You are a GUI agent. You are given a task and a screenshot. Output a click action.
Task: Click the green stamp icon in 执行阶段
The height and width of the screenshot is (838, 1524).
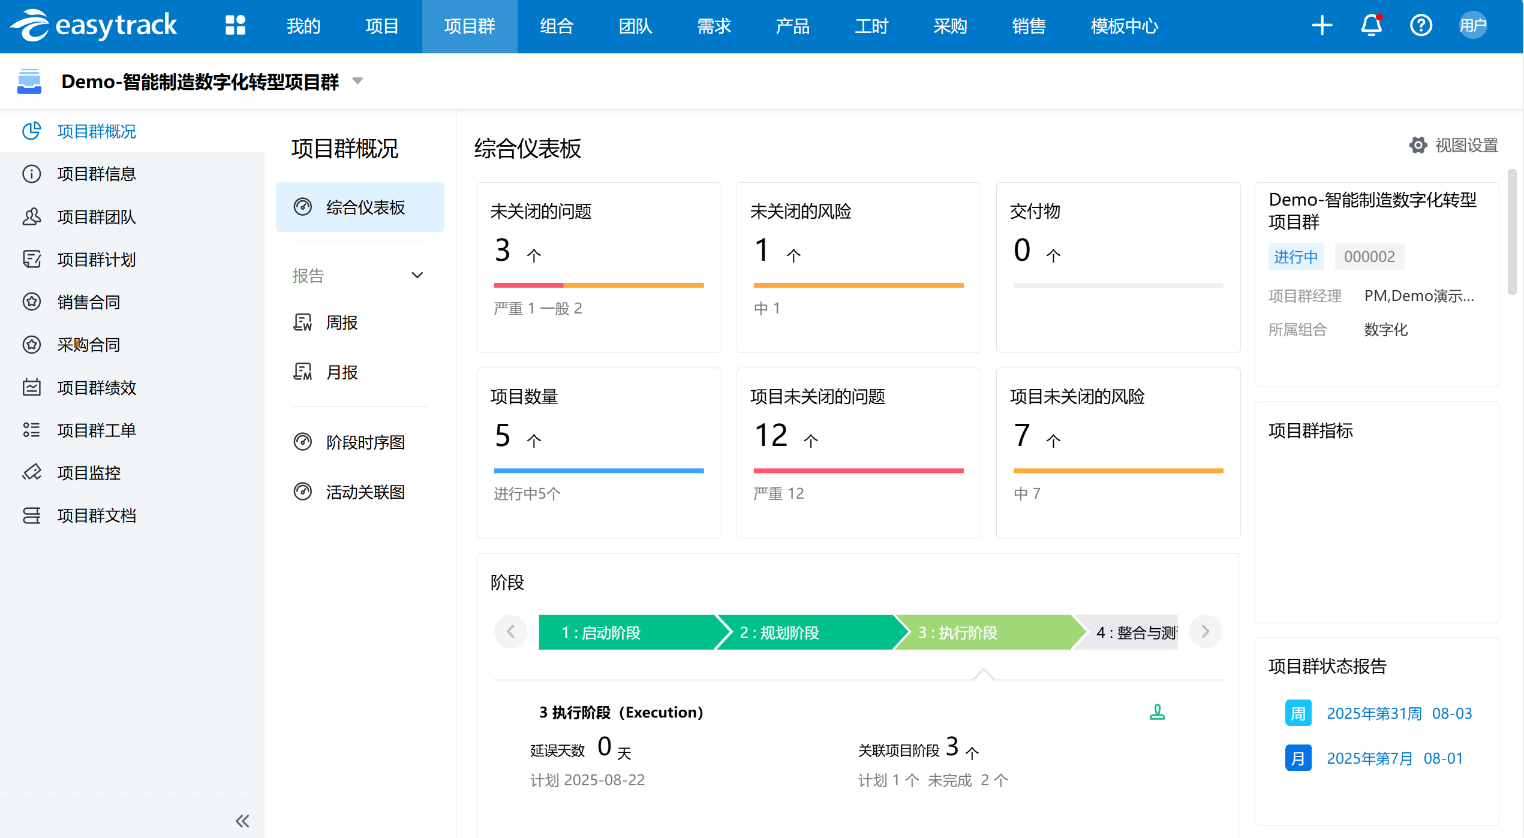point(1157,712)
